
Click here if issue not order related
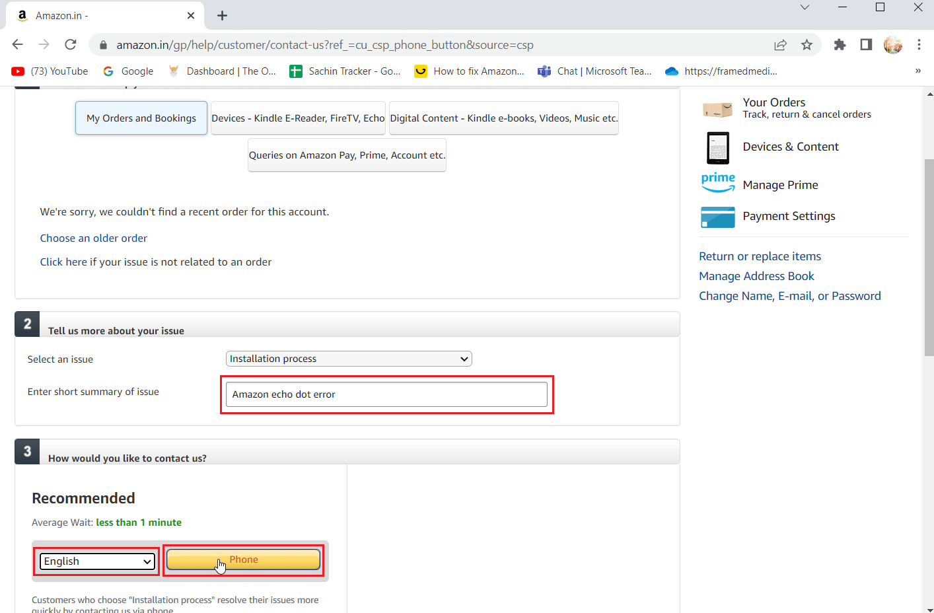(x=63, y=262)
